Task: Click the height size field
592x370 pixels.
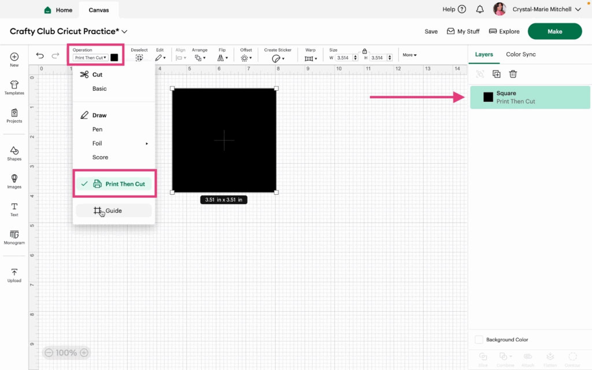Action: tap(378, 58)
